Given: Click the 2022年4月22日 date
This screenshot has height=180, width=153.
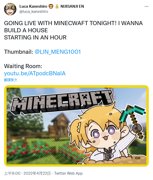Looking at the screenshot, I should pyautogui.click(x=37, y=173).
